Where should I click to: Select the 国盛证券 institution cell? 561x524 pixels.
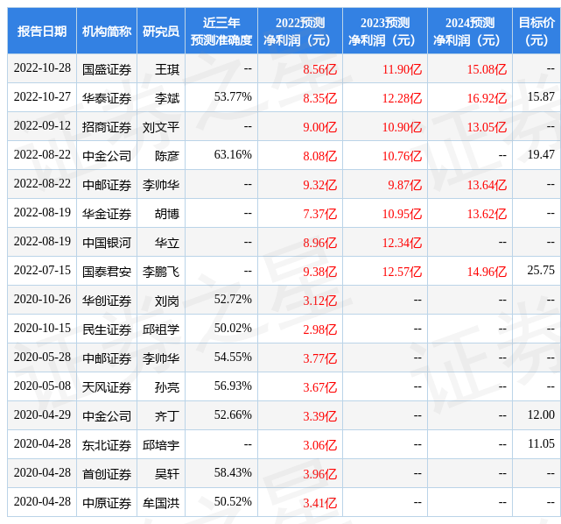click(x=107, y=69)
